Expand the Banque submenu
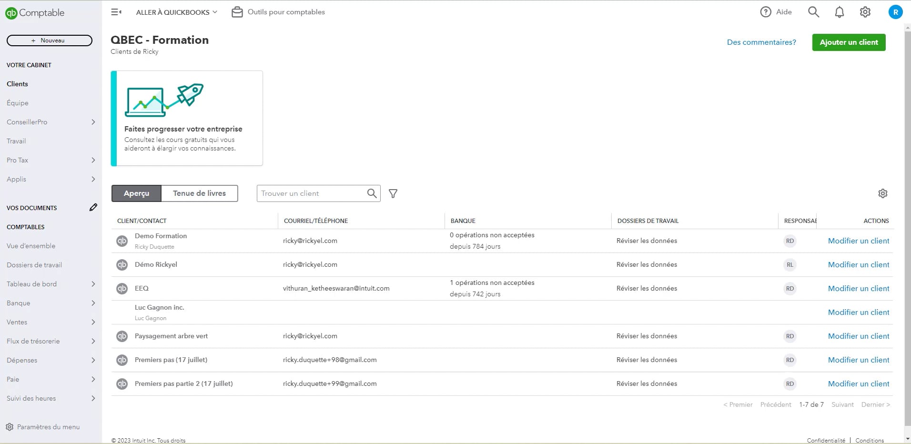The height and width of the screenshot is (444, 911). pos(93,303)
